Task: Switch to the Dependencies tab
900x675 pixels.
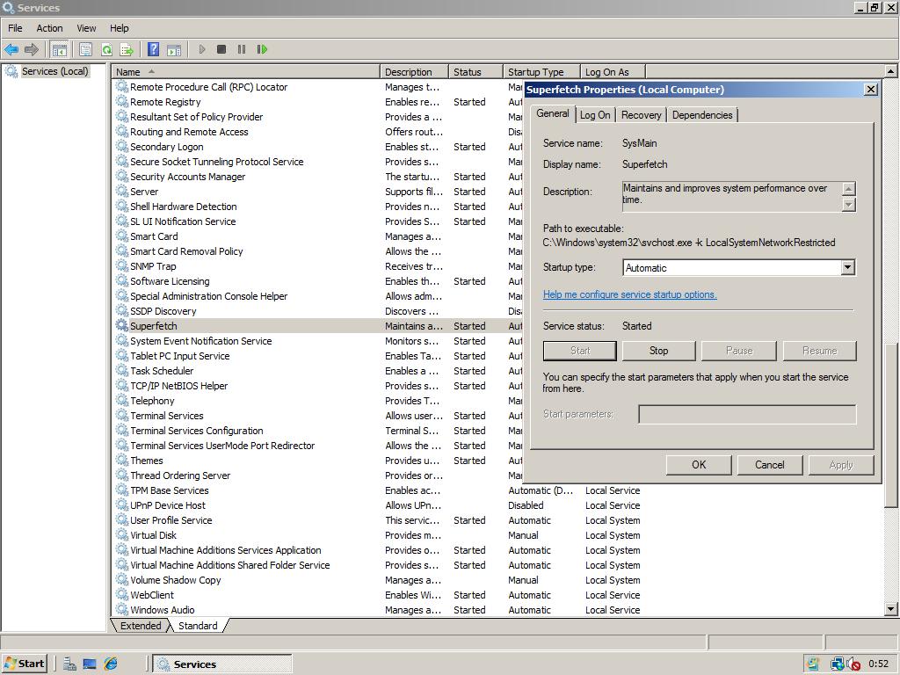Action: click(x=702, y=115)
